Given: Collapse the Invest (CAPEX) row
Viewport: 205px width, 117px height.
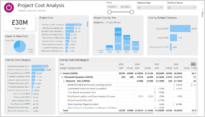Looking at the screenshot, I should coord(61,74).
